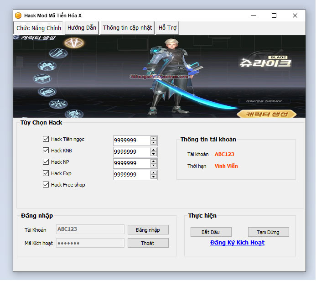Maximize the Hack Mod window
This screenshot has height=281, width=316.
point(274,16)
